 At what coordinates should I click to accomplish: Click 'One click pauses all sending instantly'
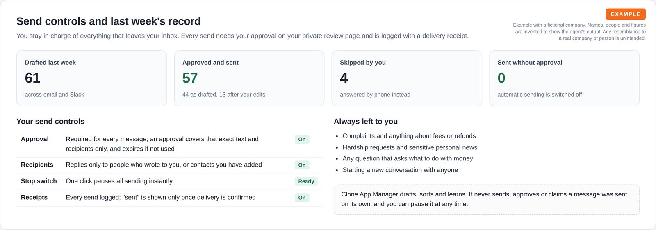tap(119, 181)
